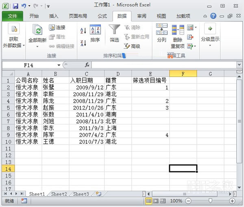The width and height of the screenshot is (244, 207).
Task: Expand the Outline (分级显示) dropdown
Action: [210, 39]
